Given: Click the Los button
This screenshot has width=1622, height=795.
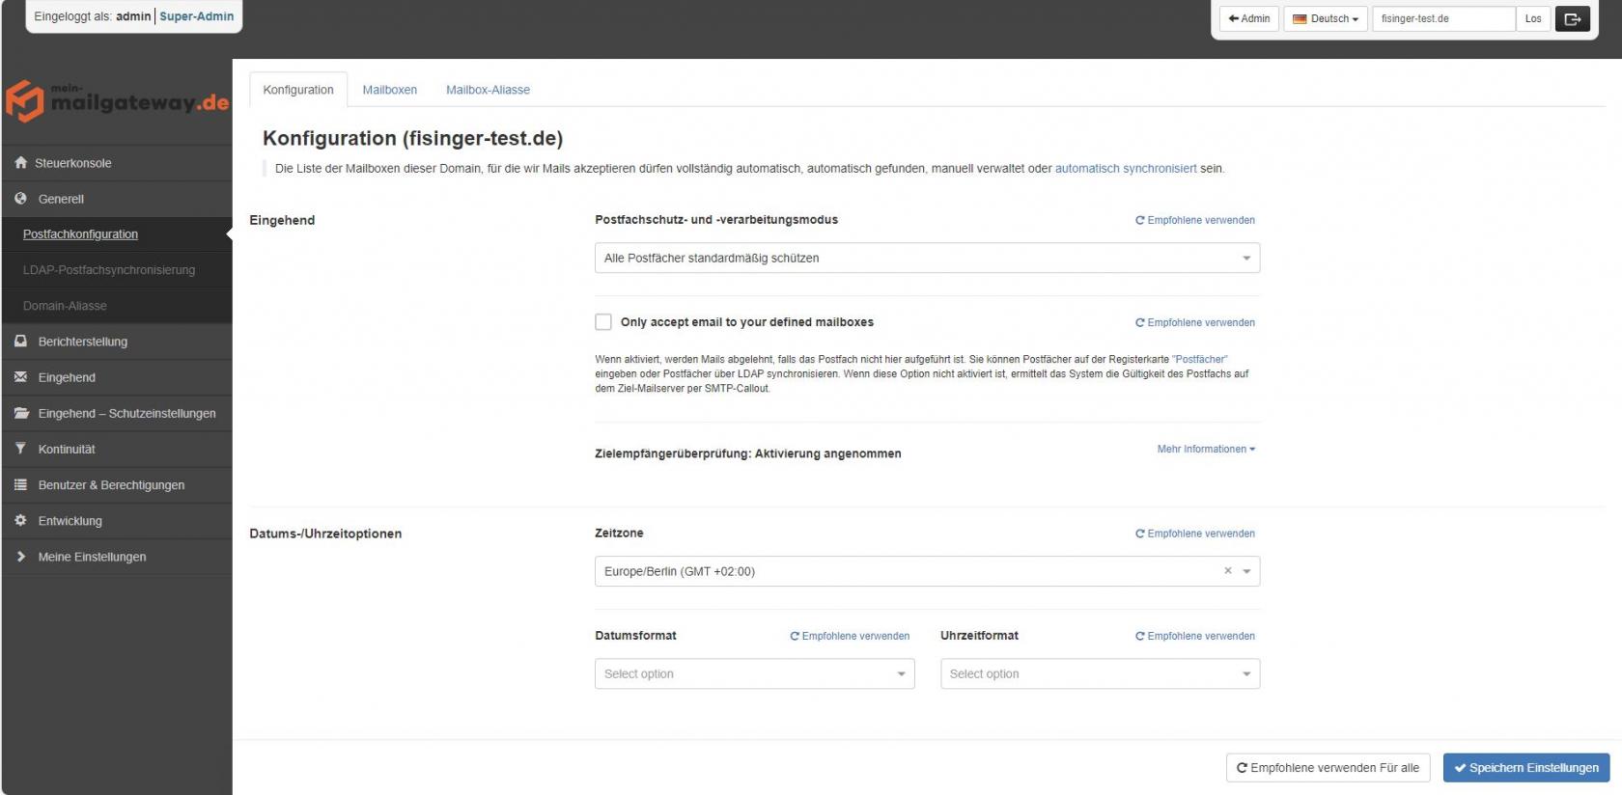Looking at the screenshot, I should 1533,18.
